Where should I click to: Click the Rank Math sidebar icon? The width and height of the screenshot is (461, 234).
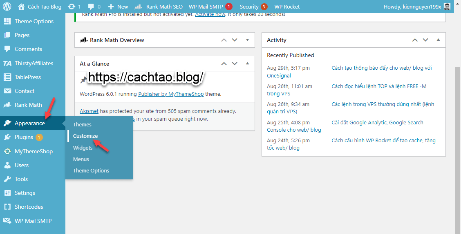[x=7, y=105]
